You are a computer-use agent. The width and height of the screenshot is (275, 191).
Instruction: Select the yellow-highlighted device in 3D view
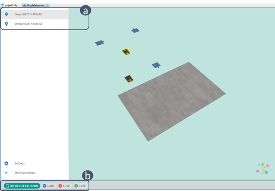tap(126, 52)
